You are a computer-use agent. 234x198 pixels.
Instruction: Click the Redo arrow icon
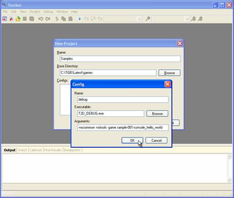[48, 19]
